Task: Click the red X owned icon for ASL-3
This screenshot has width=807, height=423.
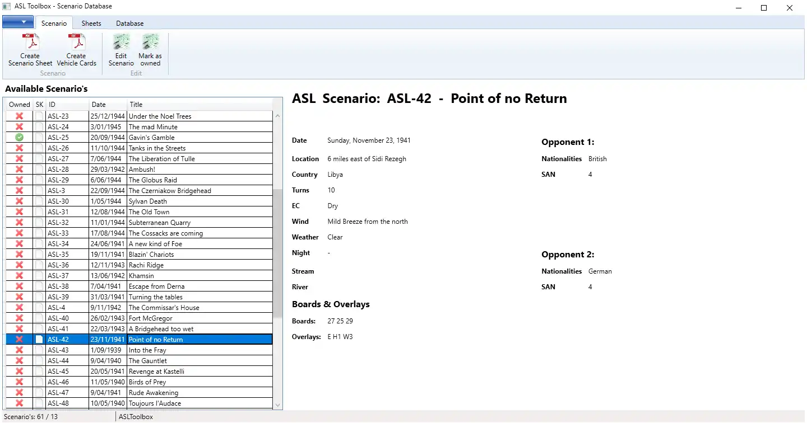Action: click(19, 191)
